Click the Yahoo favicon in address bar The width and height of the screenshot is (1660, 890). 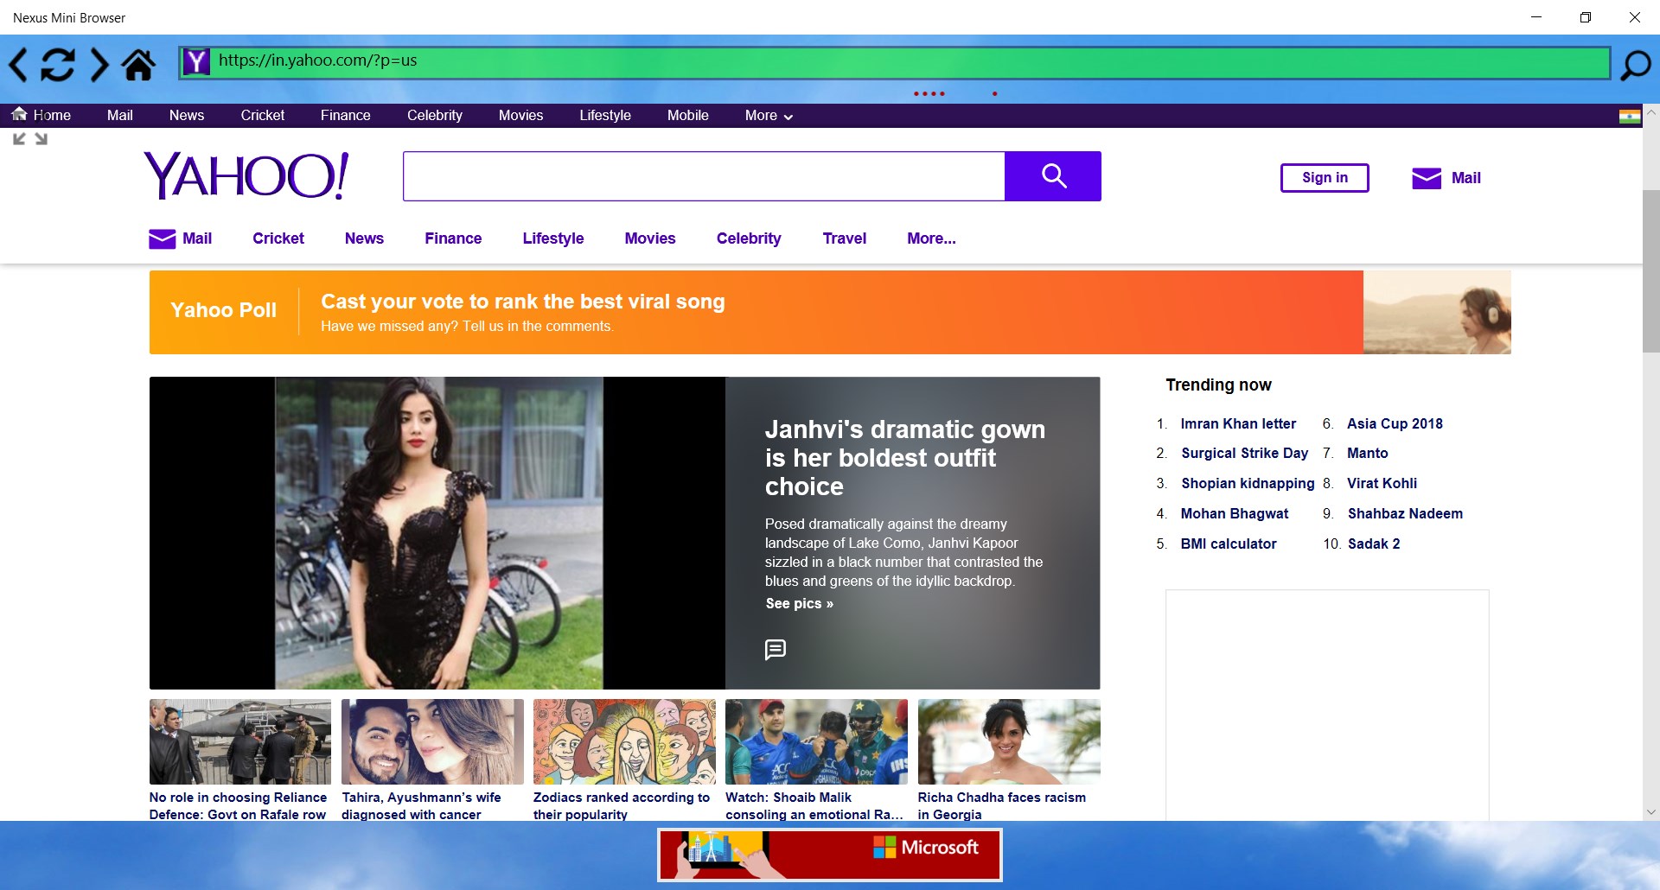click(x=197, y=61)
